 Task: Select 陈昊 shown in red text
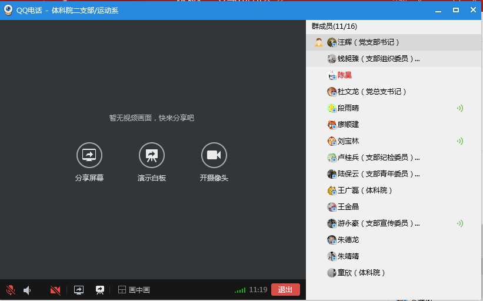(x=344, y=75)
